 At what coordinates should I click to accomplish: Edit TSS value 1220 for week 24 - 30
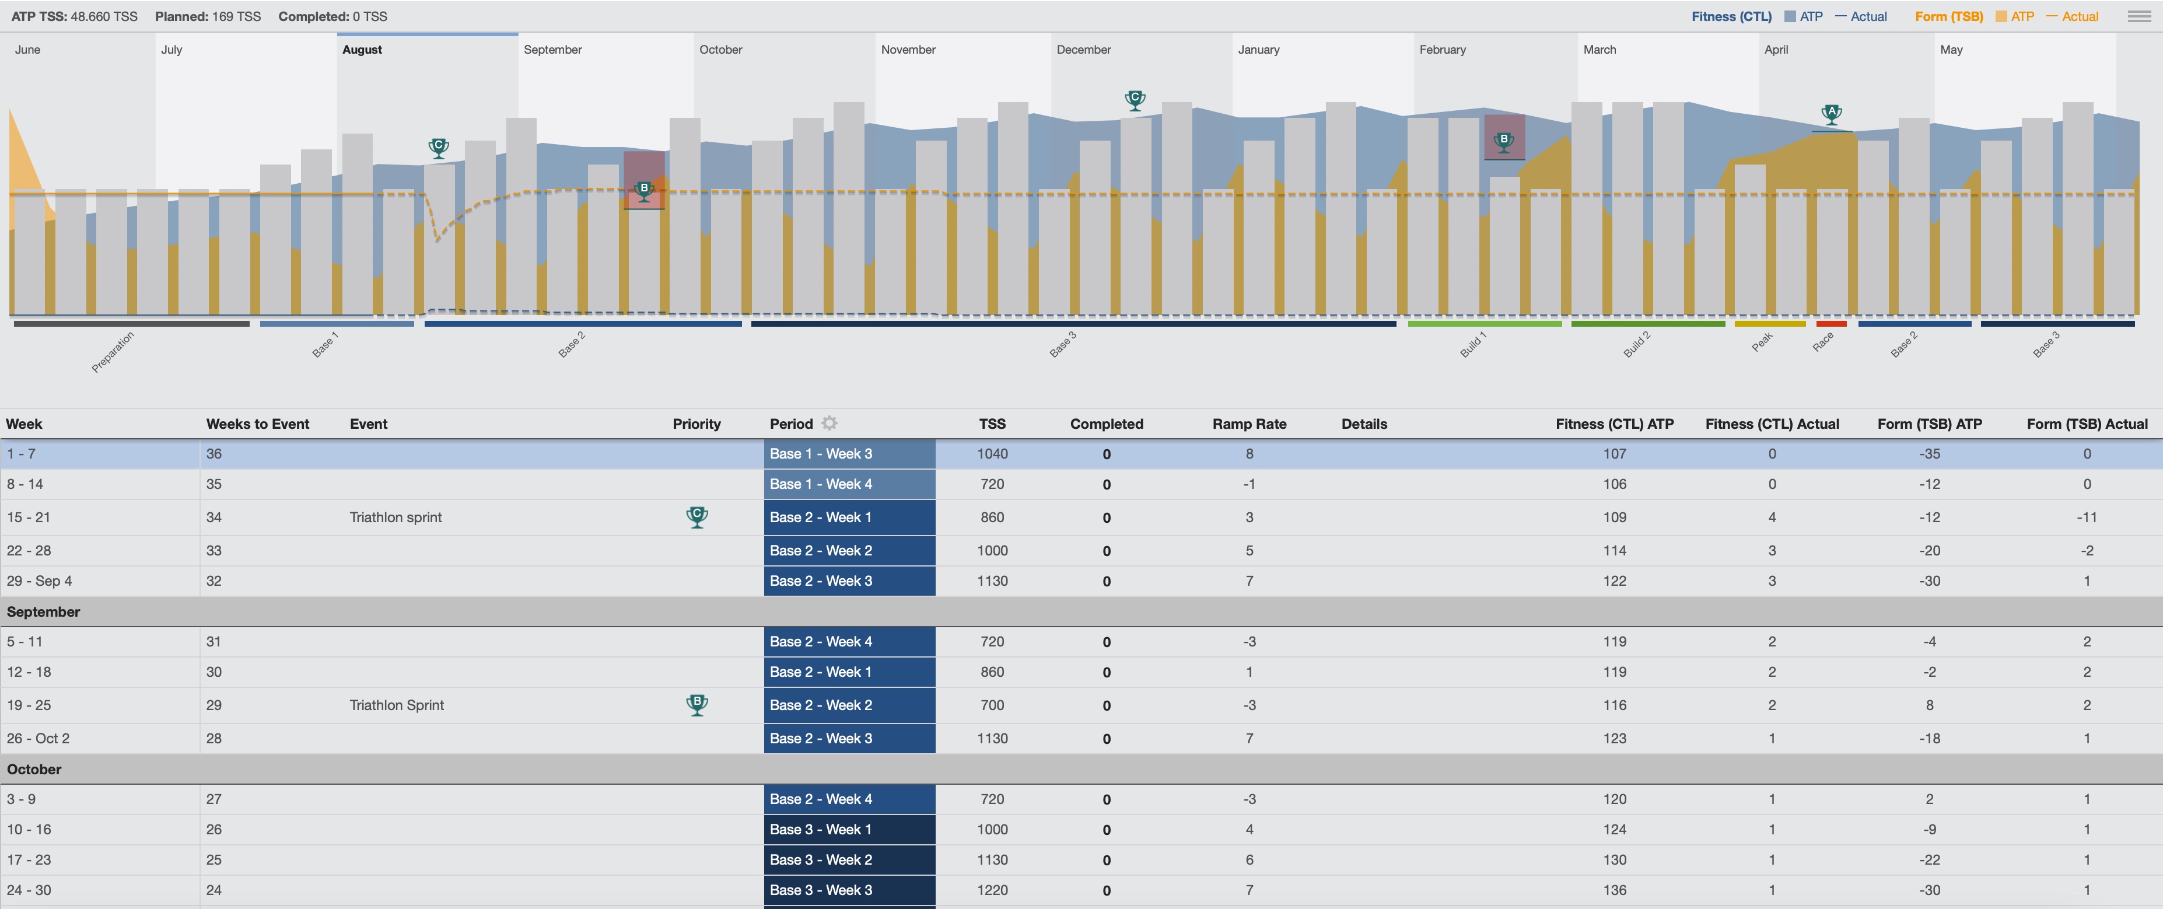coord(992,890)
